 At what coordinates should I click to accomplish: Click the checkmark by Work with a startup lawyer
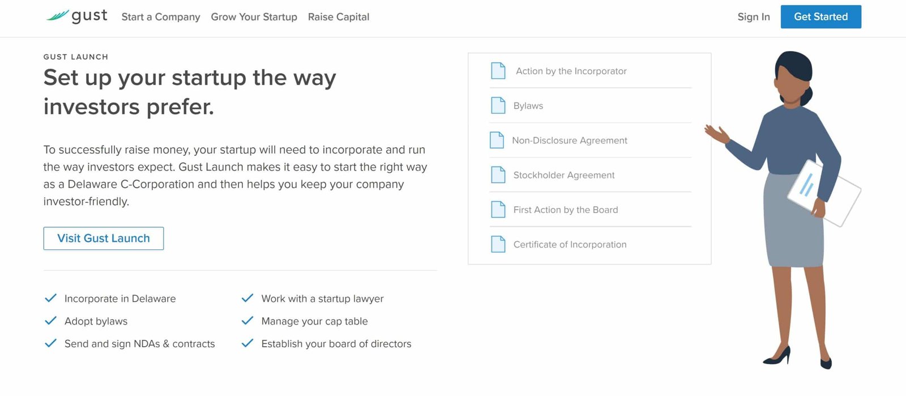[247, 298]
